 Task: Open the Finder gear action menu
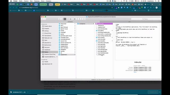[x=75, y=19]
